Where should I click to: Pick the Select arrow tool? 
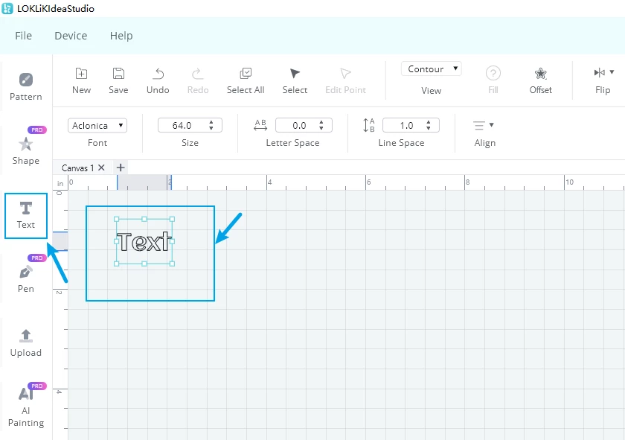(295, 81)
